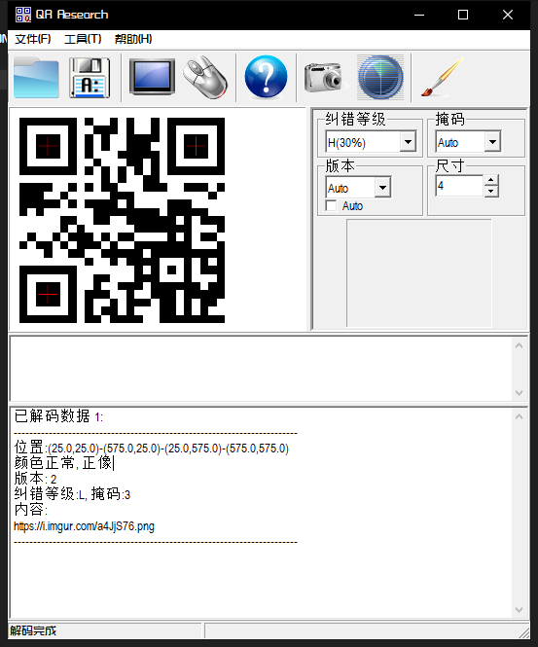
Task: Click the save floppy disk icon
Action: 90,78
